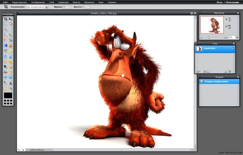Select the Gradient tool
Viewport: 243px width, 155px height.
click(5, 45)
